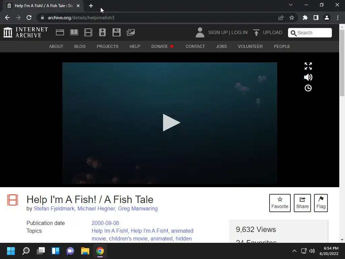Open the Software floppy disk icon
Image resolution: width=345 pixels, height=259 pixels.
[116, 32]
